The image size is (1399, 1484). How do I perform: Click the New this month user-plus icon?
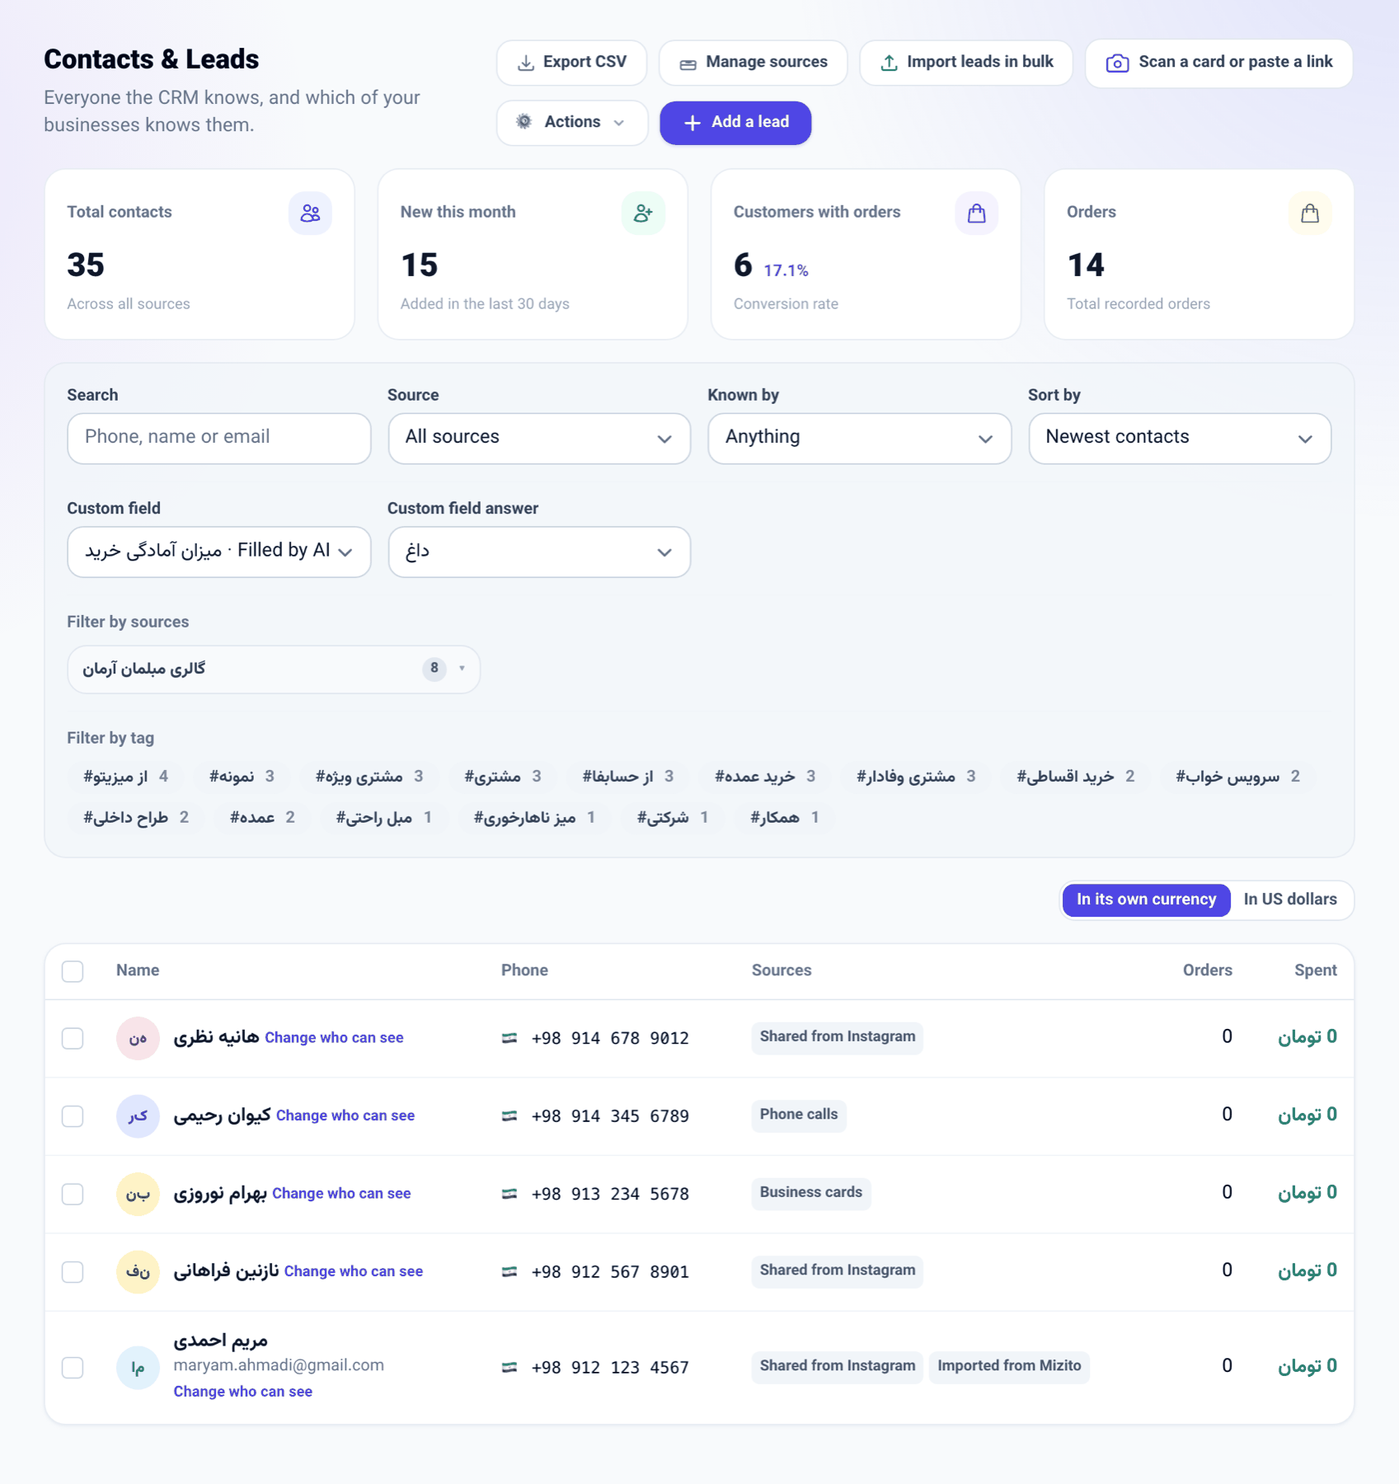pos(643,214)
